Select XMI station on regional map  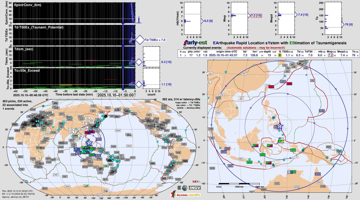[230, 166]
